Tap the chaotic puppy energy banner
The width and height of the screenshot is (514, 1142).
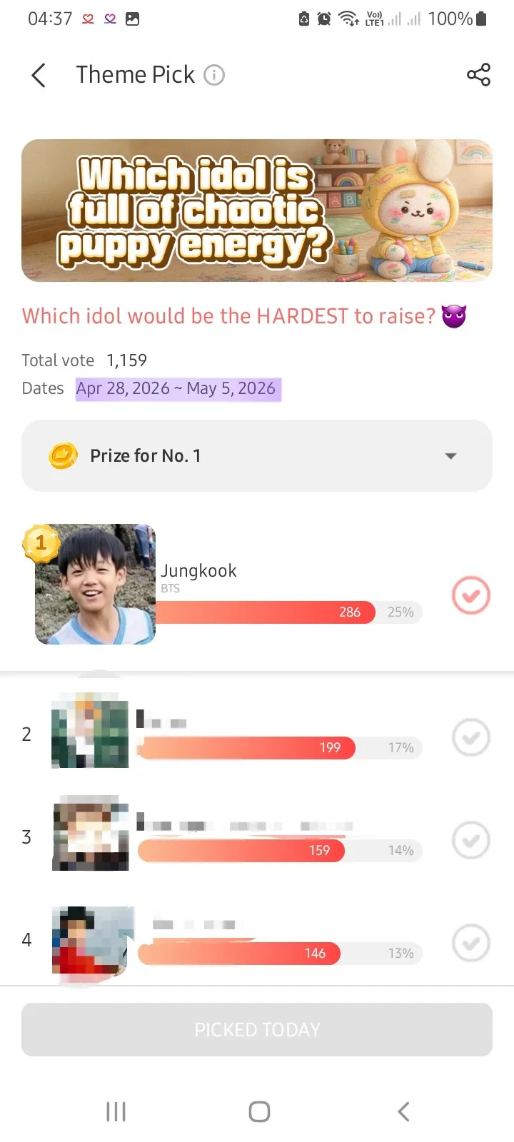click(257, 211)
